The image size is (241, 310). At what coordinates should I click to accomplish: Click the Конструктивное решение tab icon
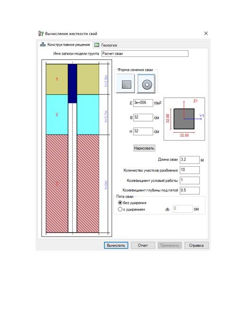[43, 45]
